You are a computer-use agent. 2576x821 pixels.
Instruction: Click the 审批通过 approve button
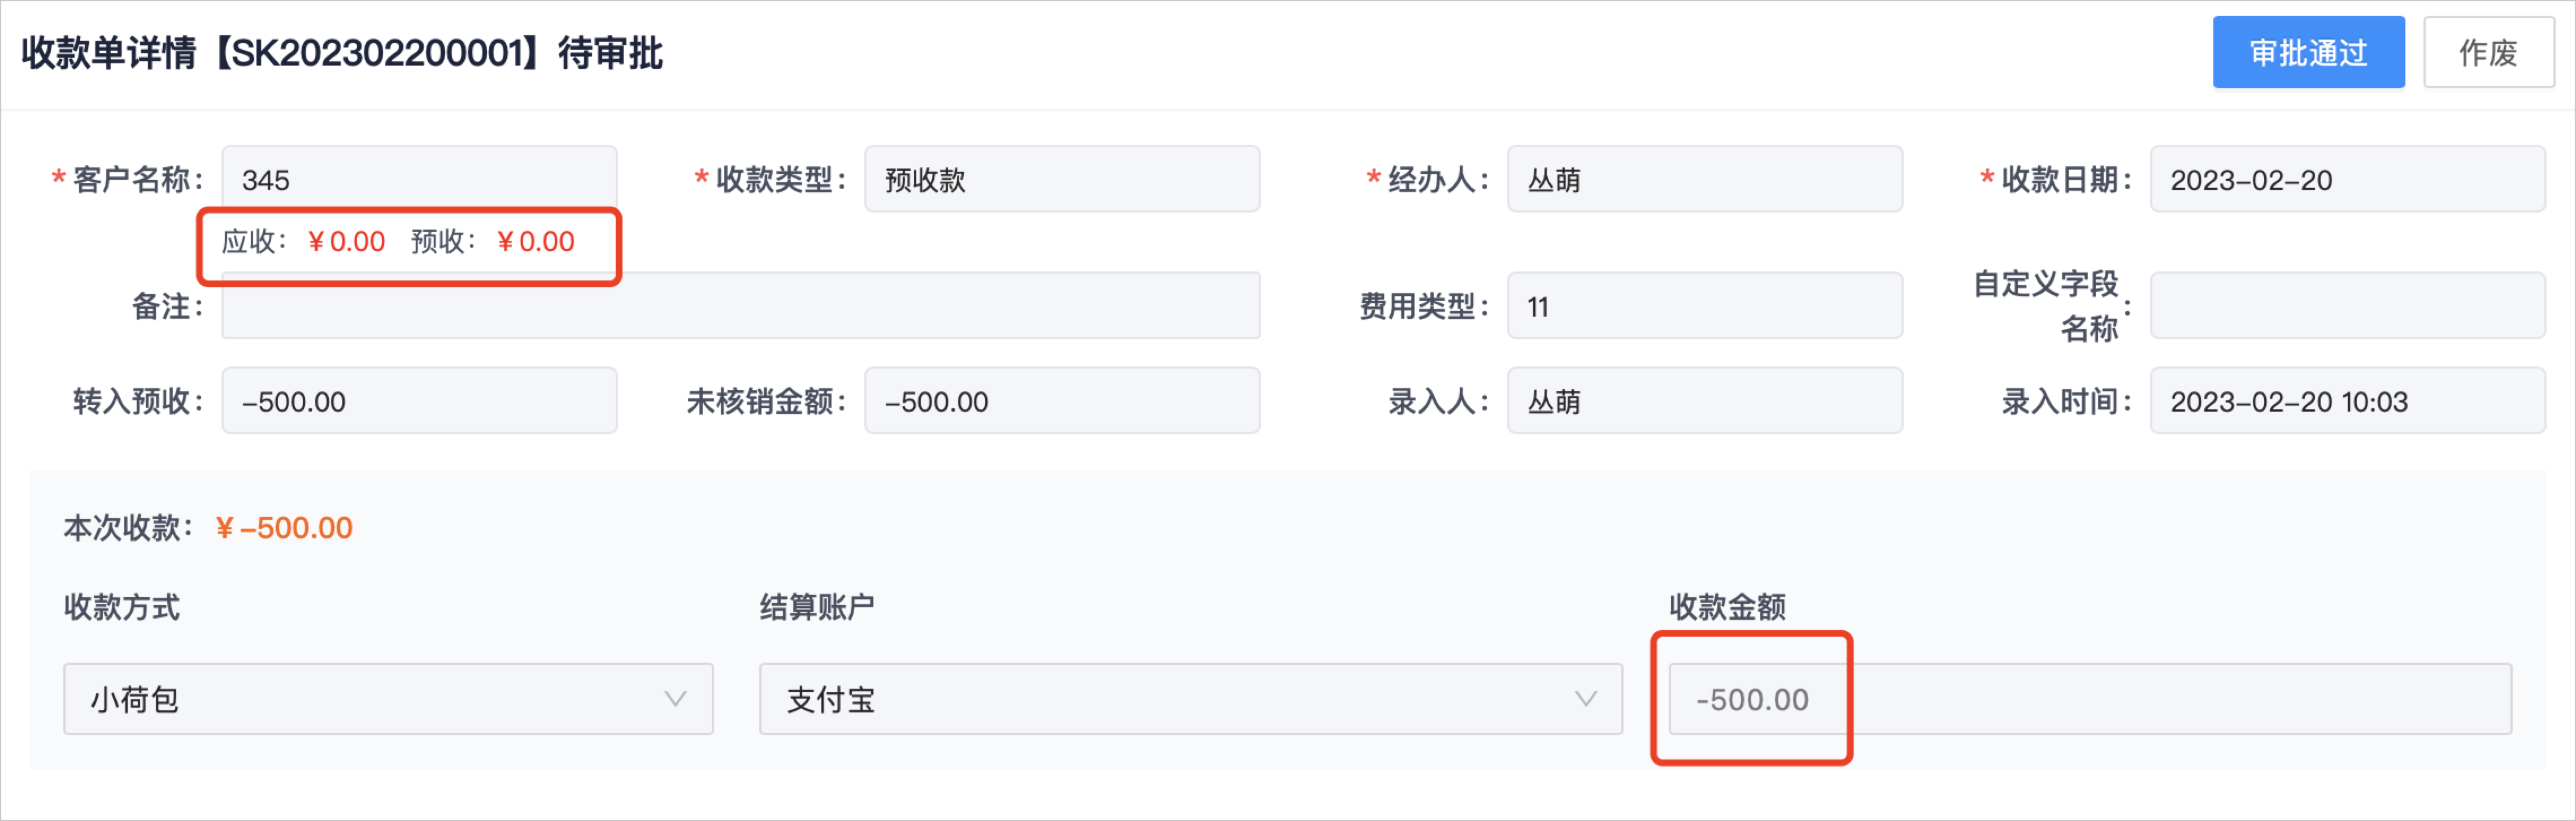pyautogui.click(x=2308, y=52)
